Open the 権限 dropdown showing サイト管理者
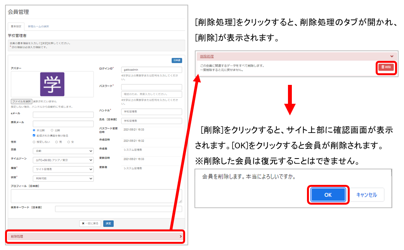Viewport: 404px width, 250px height. point(63,169)
